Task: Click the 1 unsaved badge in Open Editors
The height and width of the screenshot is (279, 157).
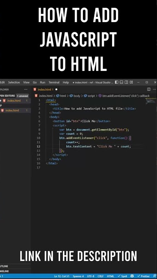Action: (x=22, y=96)
